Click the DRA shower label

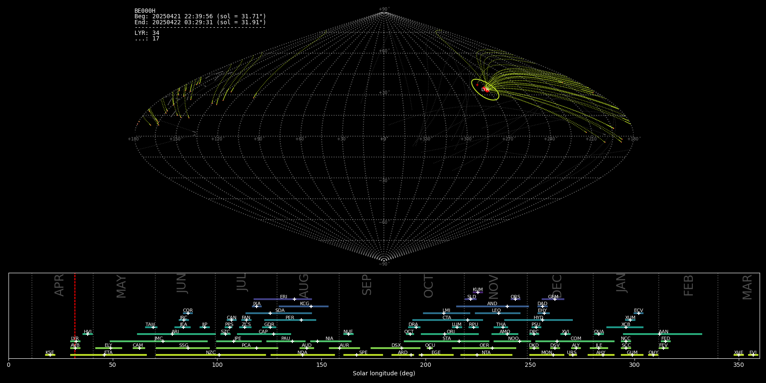click(413, 325)
